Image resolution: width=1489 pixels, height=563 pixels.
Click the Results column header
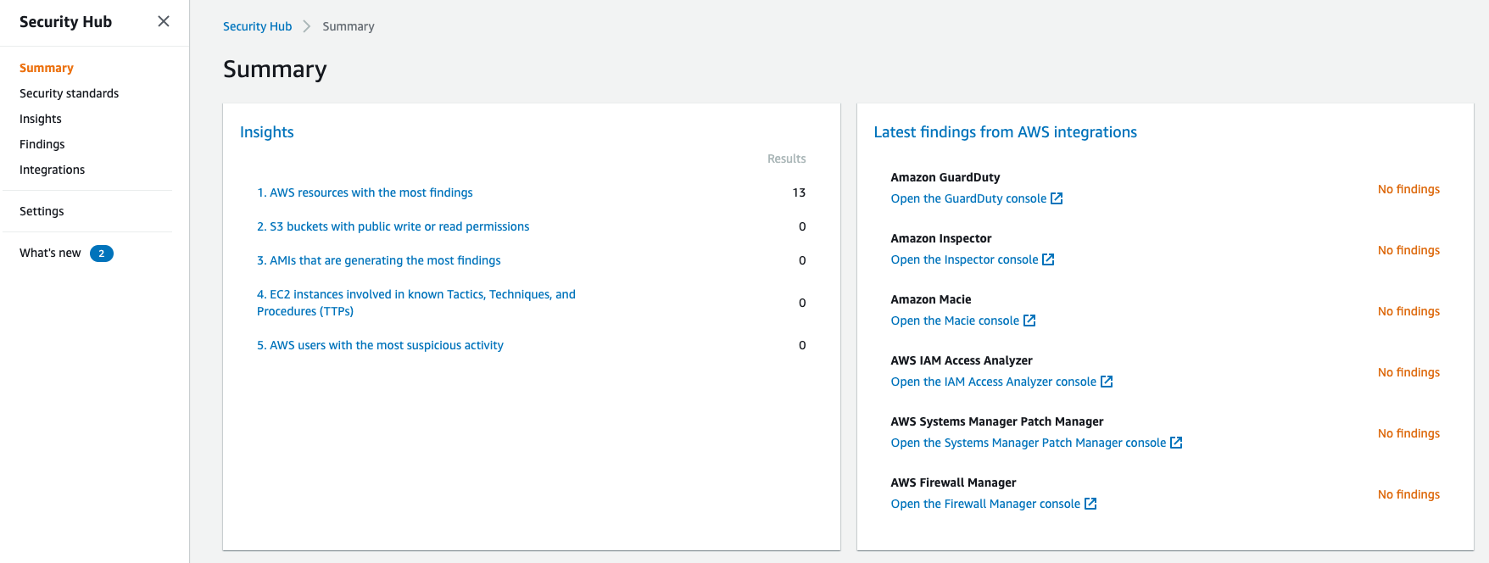[787, 159]
